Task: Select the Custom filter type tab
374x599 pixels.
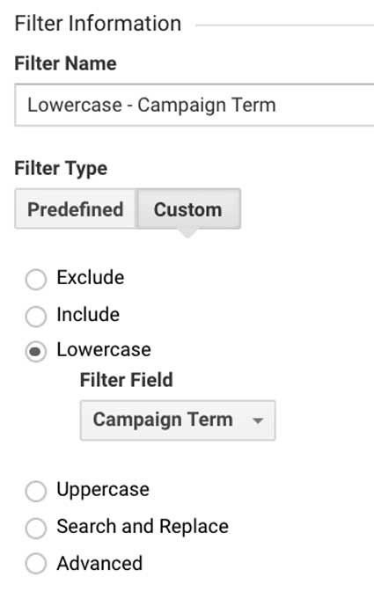Action: coord(188,209)
